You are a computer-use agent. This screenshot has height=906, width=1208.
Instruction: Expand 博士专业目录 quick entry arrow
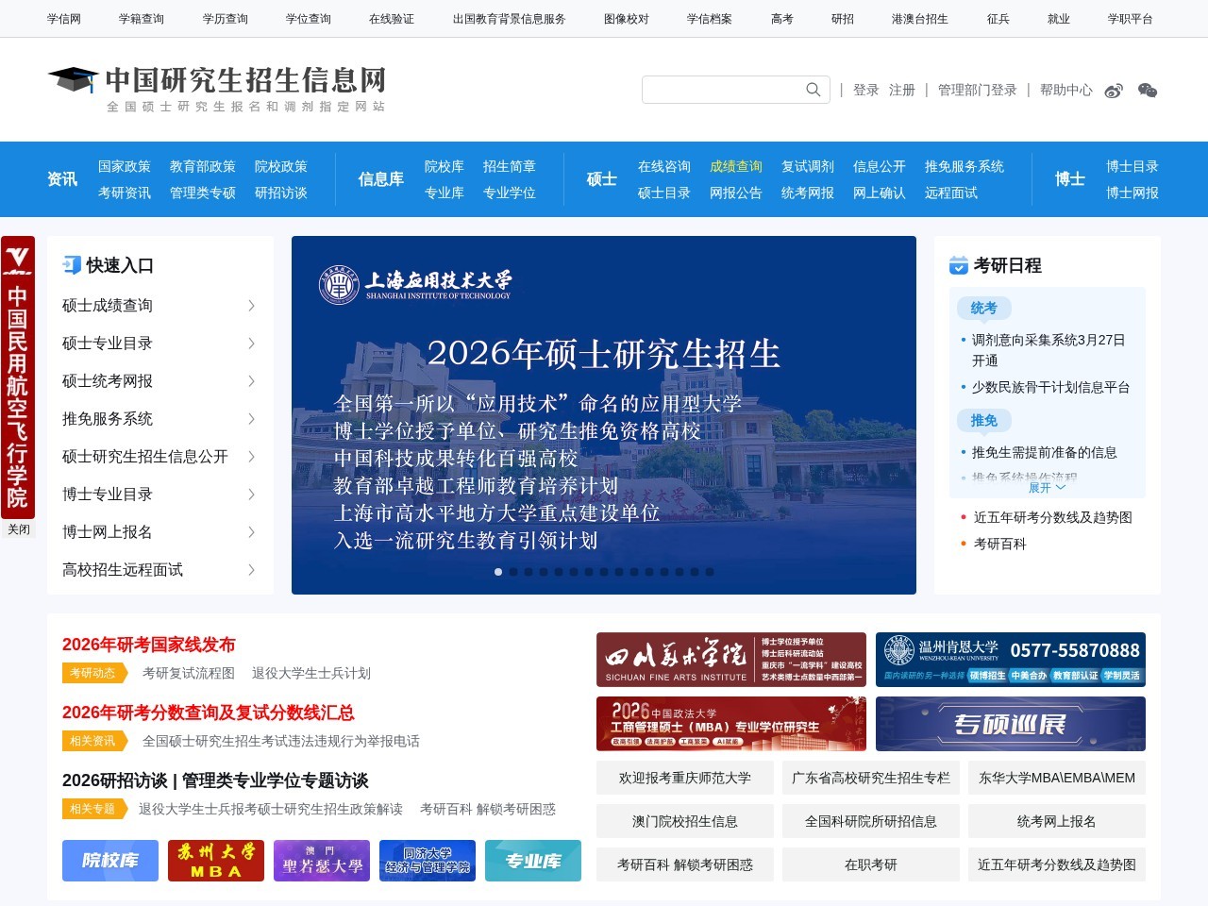(251, 495)
